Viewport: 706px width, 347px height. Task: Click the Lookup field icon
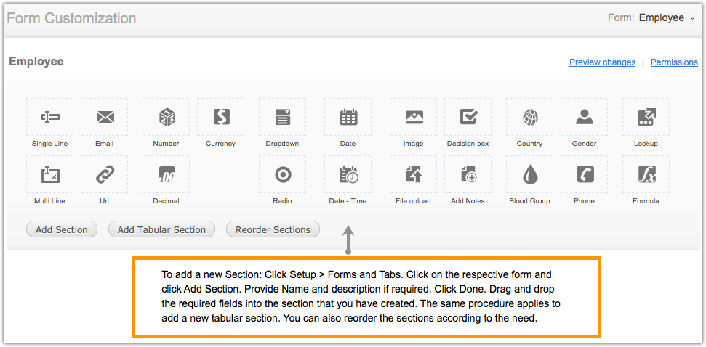[646, 117]
